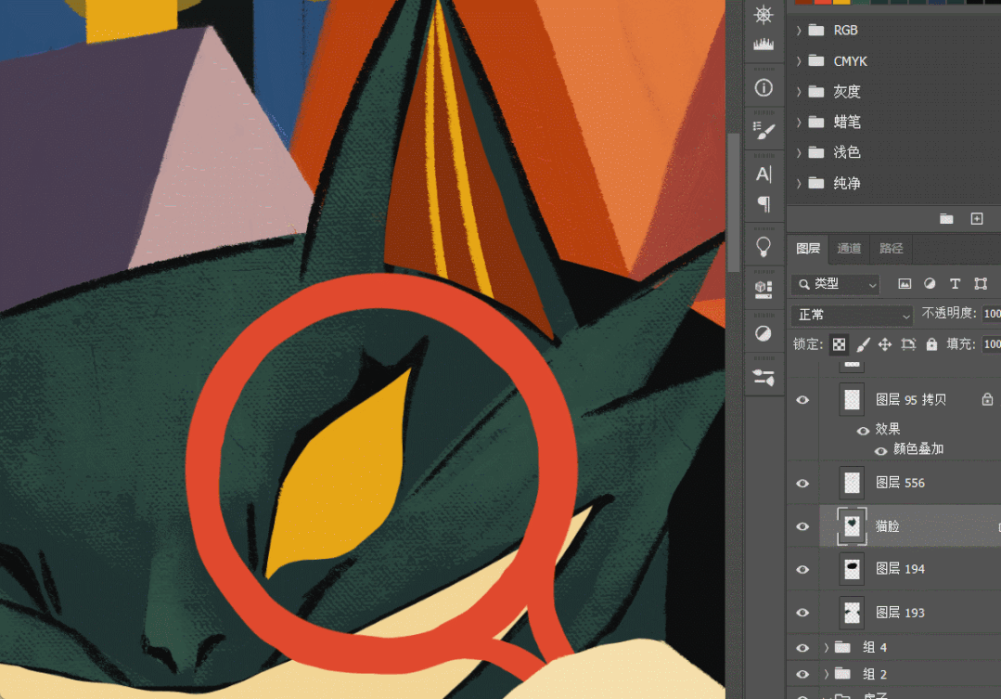Expand the 组 2 layer group
1001x699 pixels.
click(826, 674)
